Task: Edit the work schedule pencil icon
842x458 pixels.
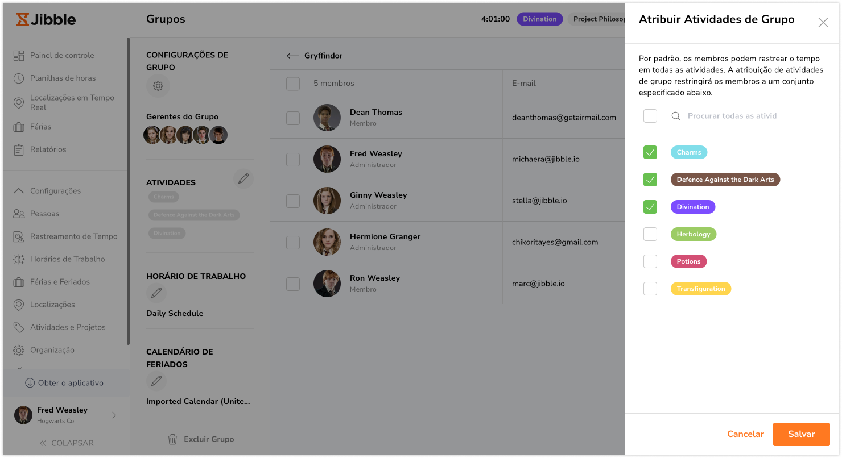Action: click(x=156, y=293)
